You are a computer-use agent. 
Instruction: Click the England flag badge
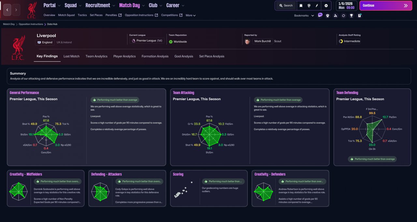click(39, 42)
